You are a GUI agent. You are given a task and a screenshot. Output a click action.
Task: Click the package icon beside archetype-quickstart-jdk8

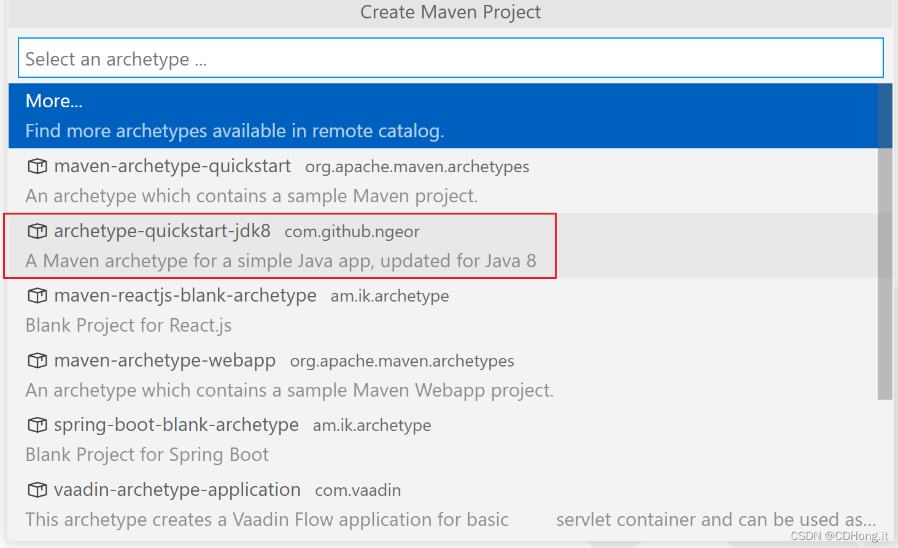coord(37,231)
